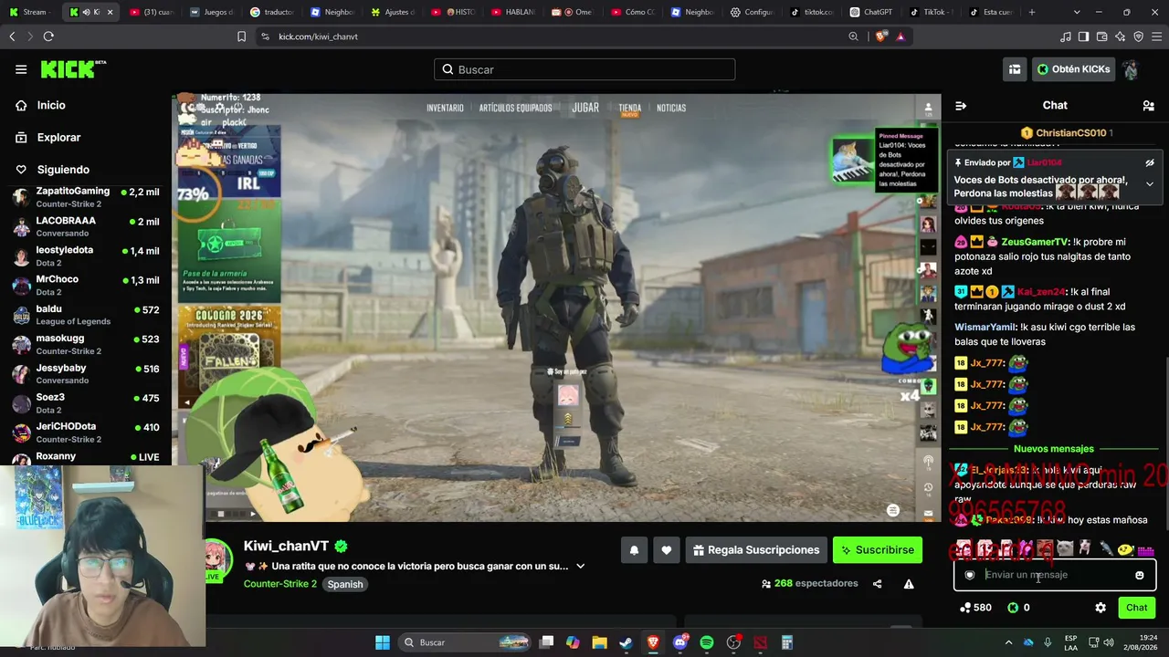Open Discord from the taskbar
Viewport: 1169px width, 657px height.
(679, 642)
